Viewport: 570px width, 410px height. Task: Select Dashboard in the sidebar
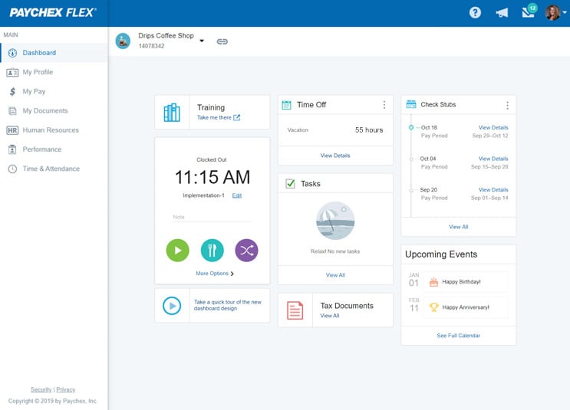(x=54, y=53)
